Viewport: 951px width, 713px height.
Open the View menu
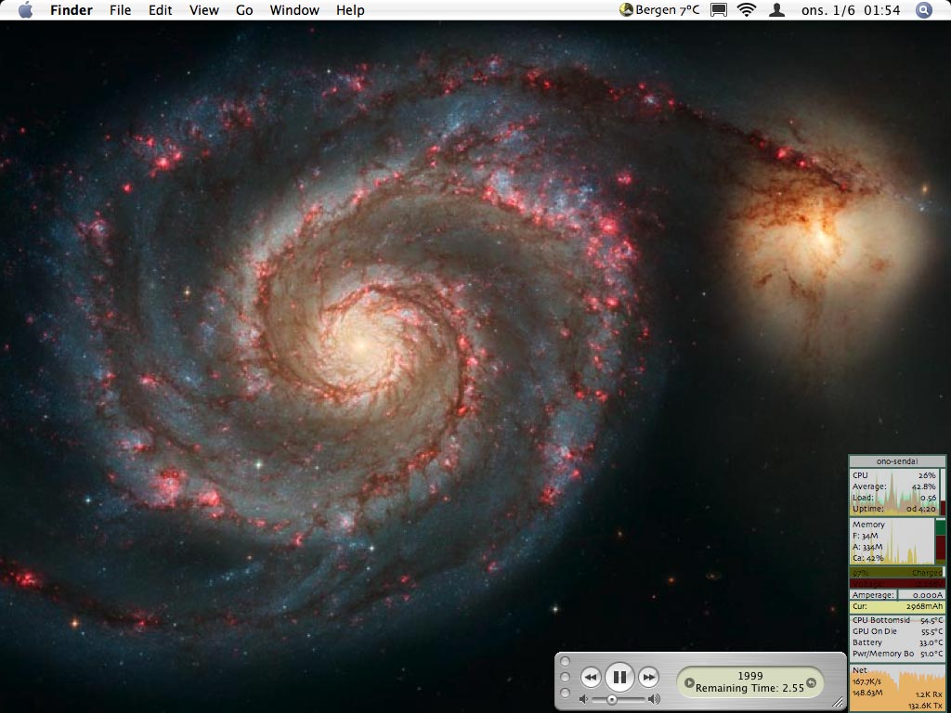tap(203, 10)
